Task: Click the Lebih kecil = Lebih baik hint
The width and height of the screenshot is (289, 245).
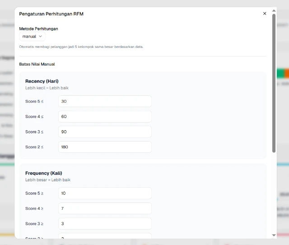Action: tap(47, 88)
